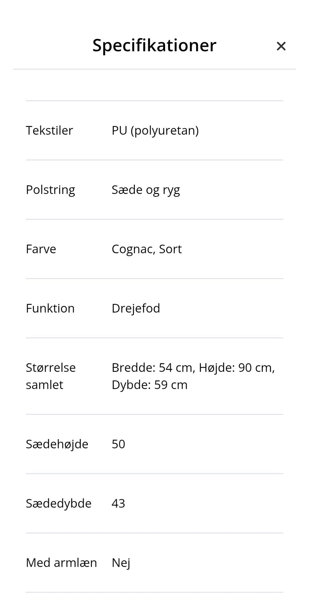Select the Funktion row
309x599 pixels.
point(50,308)
